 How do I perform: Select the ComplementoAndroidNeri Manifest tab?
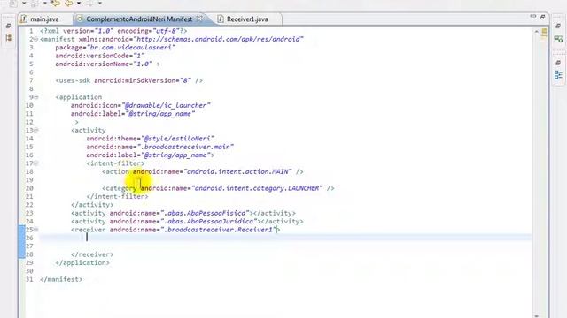(139, 19)
